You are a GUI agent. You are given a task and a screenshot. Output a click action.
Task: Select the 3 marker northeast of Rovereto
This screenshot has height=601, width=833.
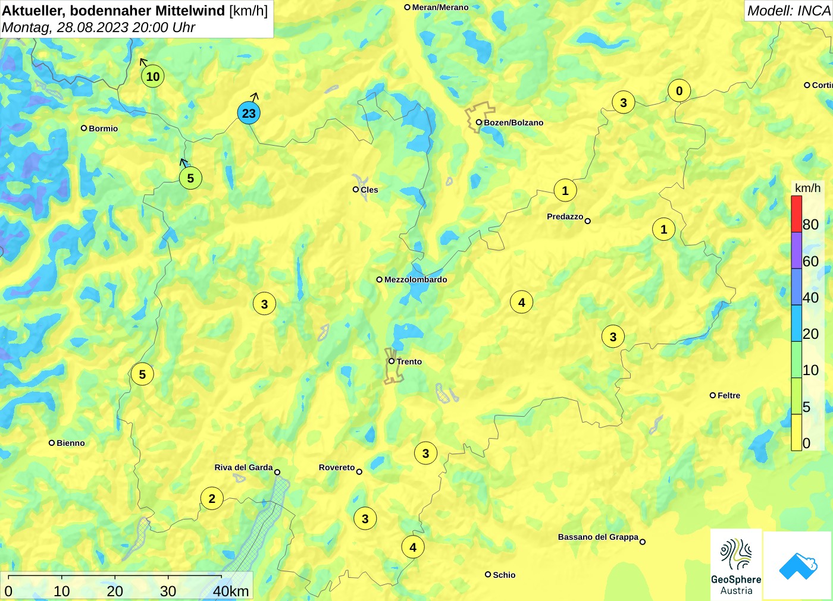[425, 453]
